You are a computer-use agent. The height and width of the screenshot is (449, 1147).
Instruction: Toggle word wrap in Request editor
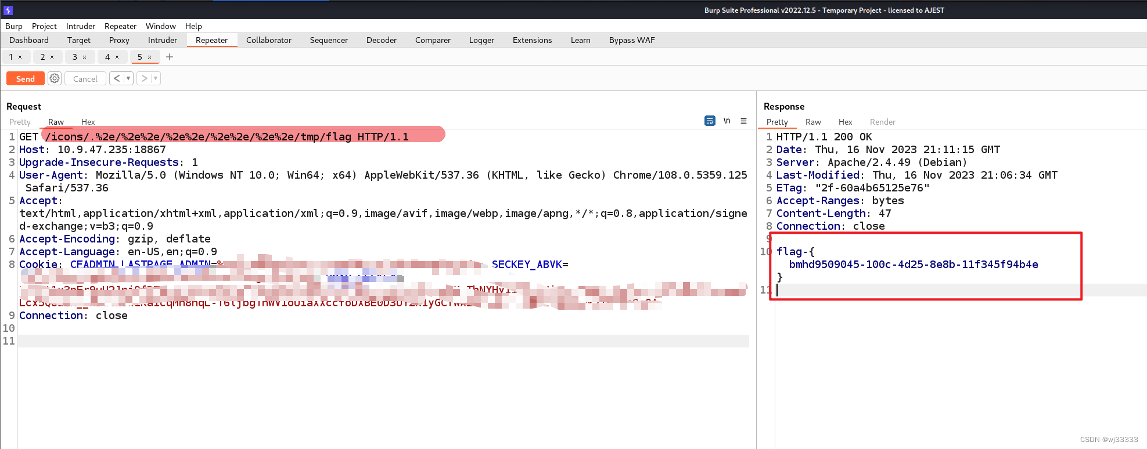(710, 121)
